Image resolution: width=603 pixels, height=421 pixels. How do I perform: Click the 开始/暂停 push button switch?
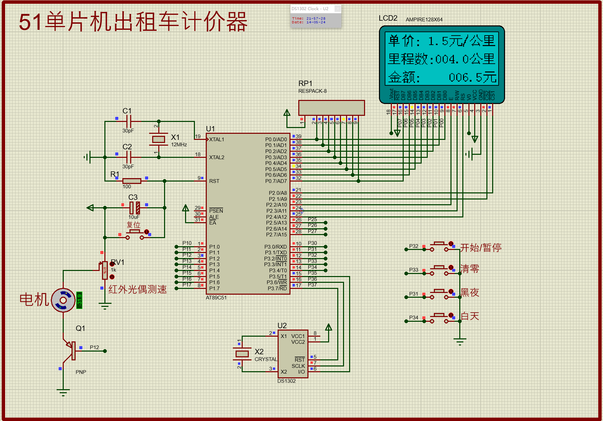[x=439, y=246]
